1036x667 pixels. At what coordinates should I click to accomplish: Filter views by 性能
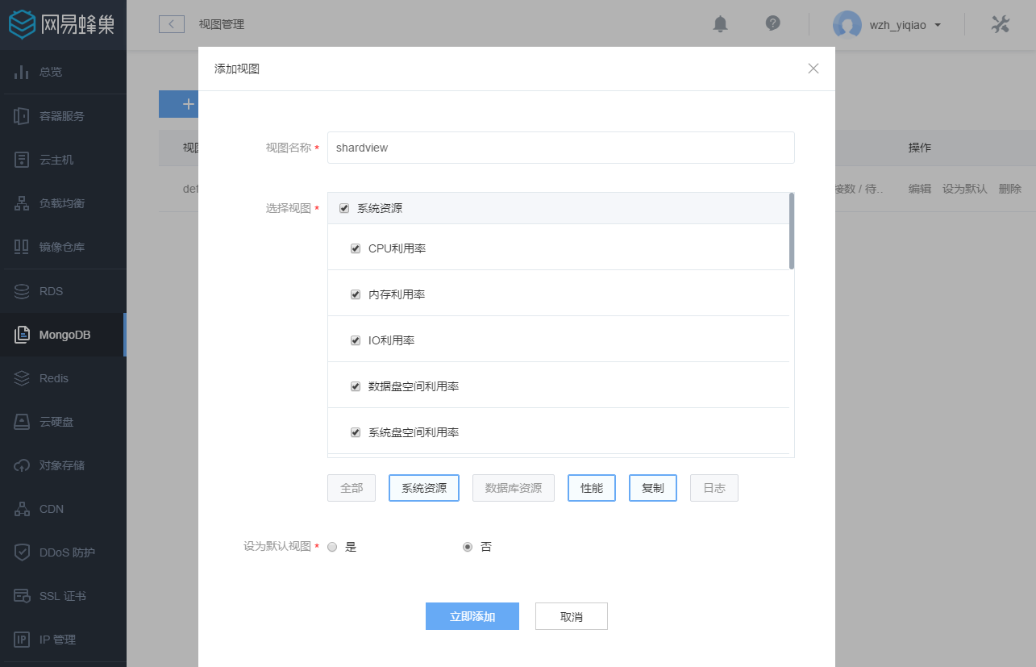[x=592, y=488]
